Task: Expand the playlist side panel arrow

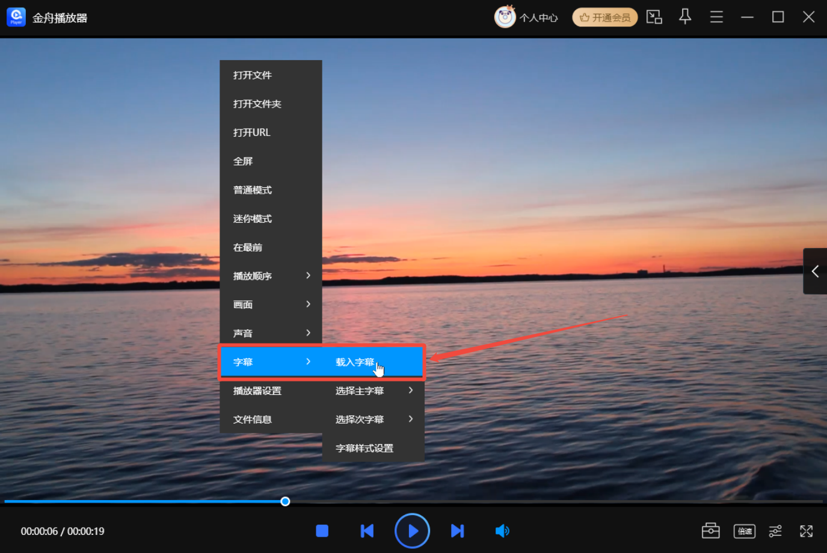Action: 815,271
